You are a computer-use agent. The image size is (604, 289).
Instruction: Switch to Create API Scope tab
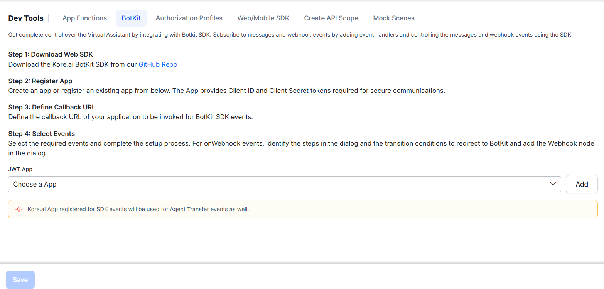point(331,18)
